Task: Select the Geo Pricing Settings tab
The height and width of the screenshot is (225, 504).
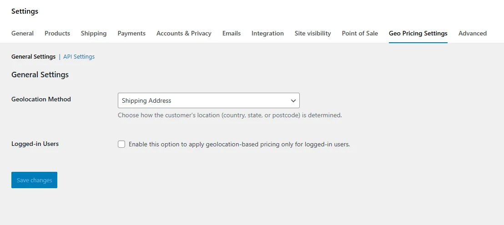Action: click(418, 33)
